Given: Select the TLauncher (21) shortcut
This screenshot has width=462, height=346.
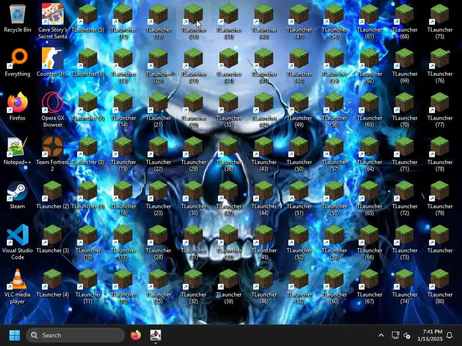Looking at the screenshot, I should click(158, 109).
